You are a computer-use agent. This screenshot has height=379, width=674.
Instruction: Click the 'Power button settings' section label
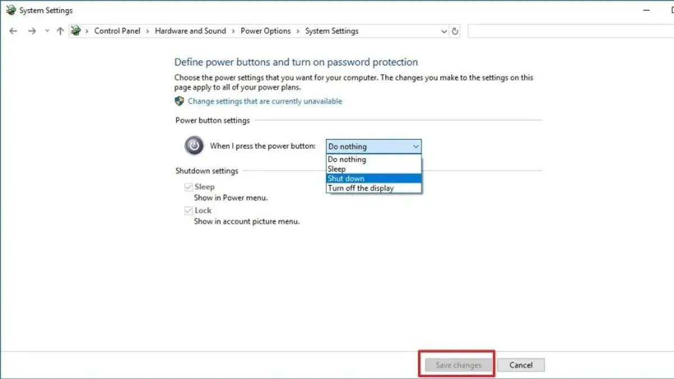coord(212,120)
